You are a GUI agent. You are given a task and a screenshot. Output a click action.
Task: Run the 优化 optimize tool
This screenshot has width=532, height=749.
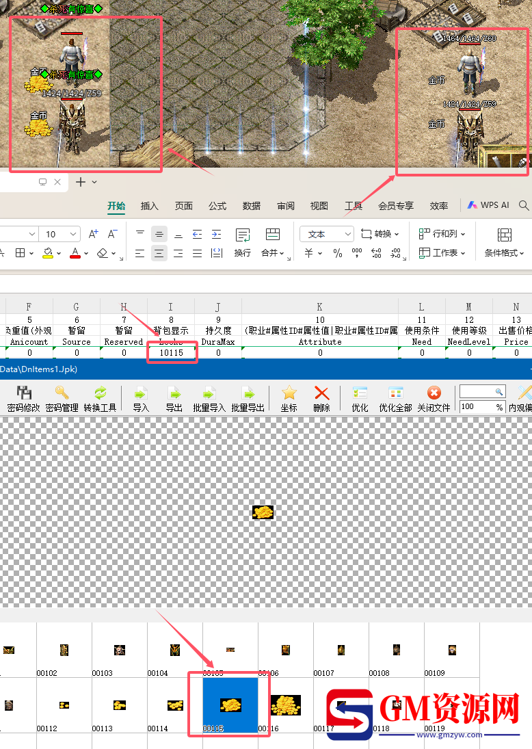click(x=360, y=399)
